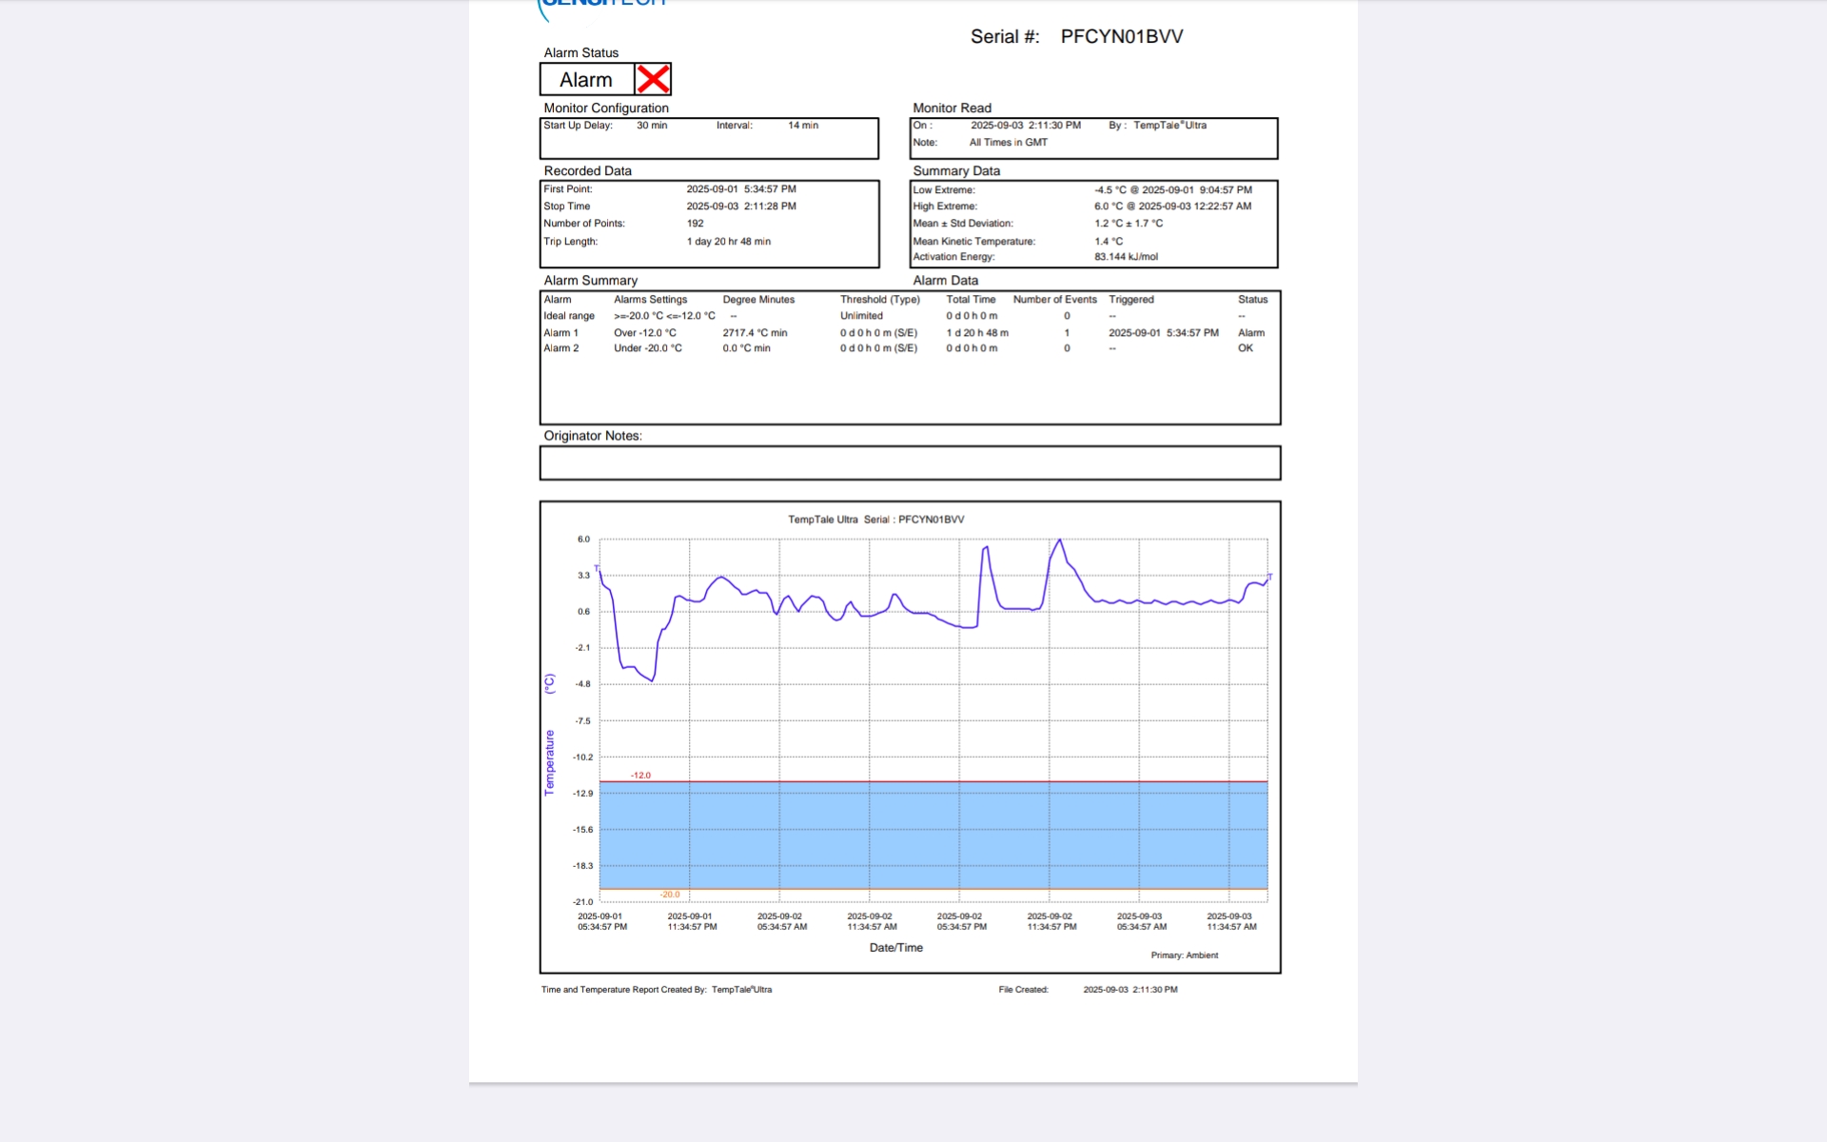
Task: Click the Low Extreme value in Summary Data
Action: coord(1172,190)
